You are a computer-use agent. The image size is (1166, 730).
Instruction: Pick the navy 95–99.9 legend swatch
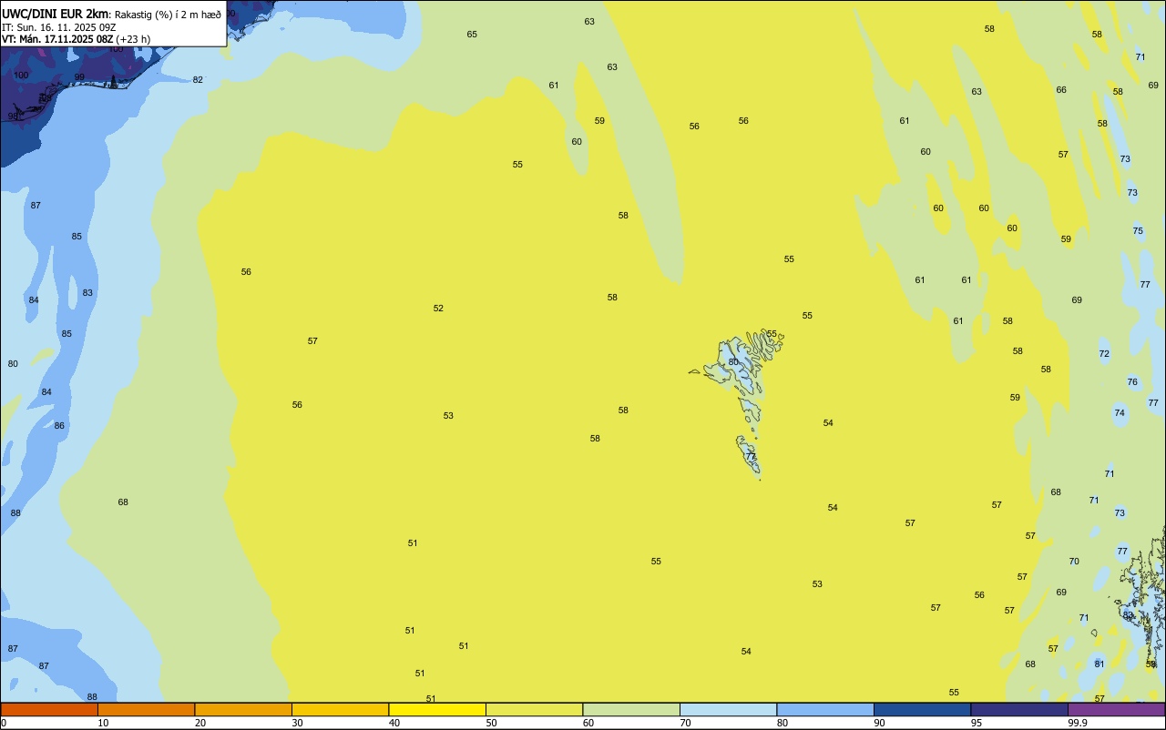click(1019, 709)
